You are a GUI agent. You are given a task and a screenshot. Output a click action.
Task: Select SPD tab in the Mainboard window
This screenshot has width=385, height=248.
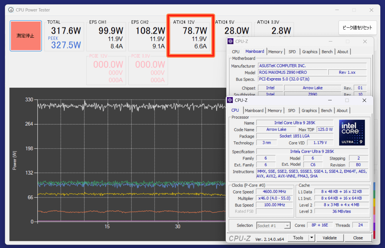click(292, 52)
